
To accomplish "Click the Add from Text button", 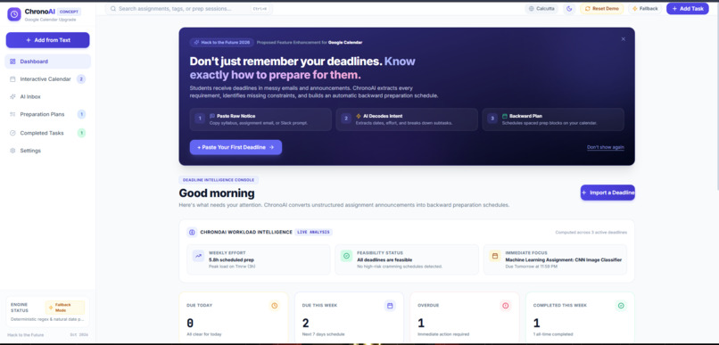I will pos(47,40).
